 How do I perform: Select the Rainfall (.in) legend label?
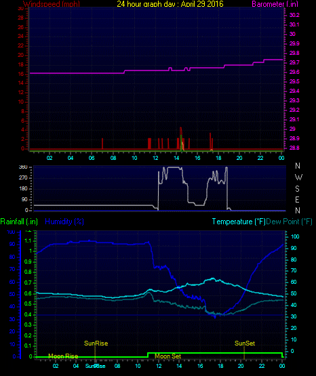[19, 222]
